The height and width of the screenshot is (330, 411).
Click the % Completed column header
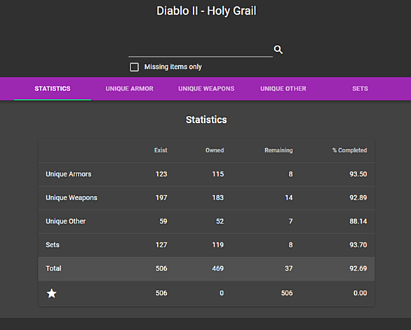point(350,150)
